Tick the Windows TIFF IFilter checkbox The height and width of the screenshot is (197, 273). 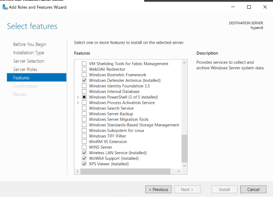(x=84, y=136)
